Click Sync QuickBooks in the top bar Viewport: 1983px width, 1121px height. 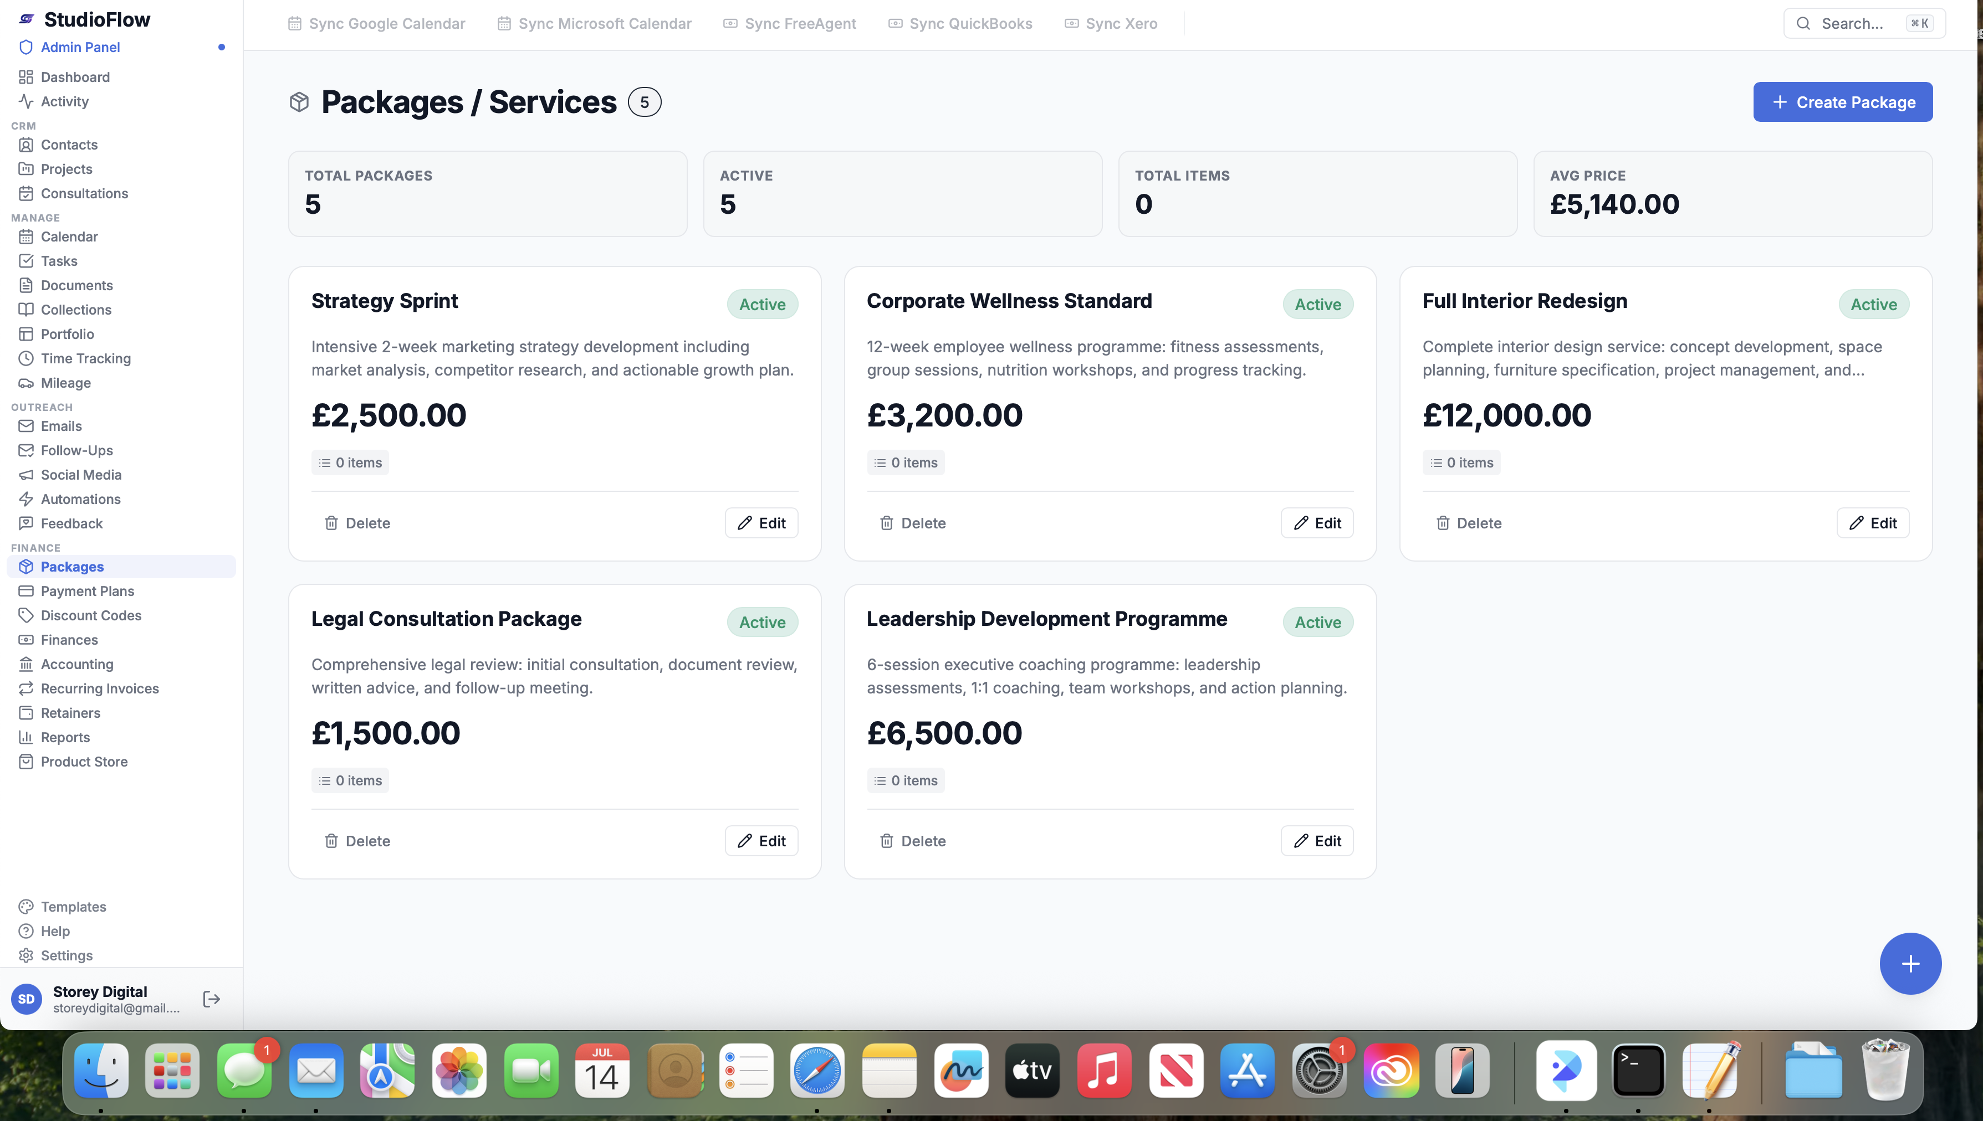pos(960,23)
